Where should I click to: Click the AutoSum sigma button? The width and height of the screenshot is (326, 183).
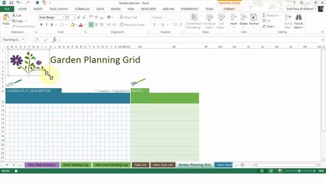pos(270,15)
